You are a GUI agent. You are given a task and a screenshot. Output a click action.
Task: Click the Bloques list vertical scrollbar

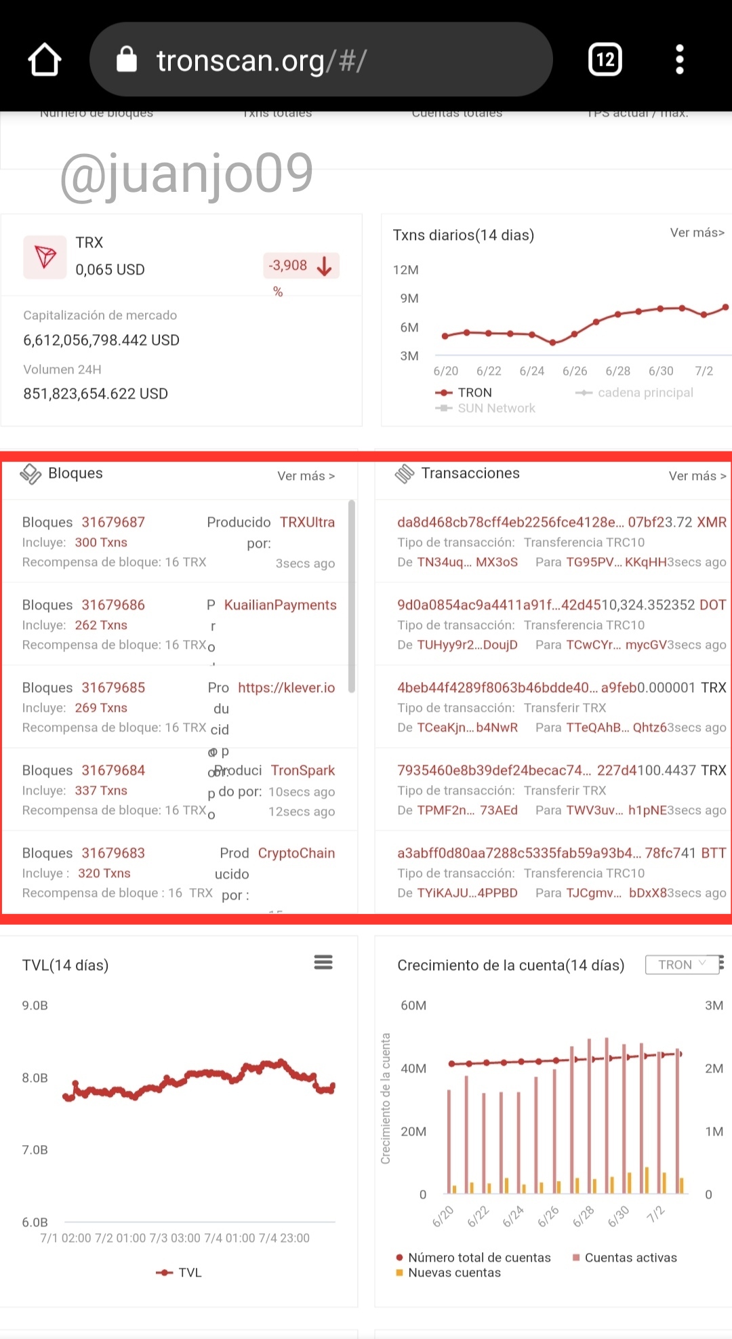pyautogui.click(x=351, y=597)
